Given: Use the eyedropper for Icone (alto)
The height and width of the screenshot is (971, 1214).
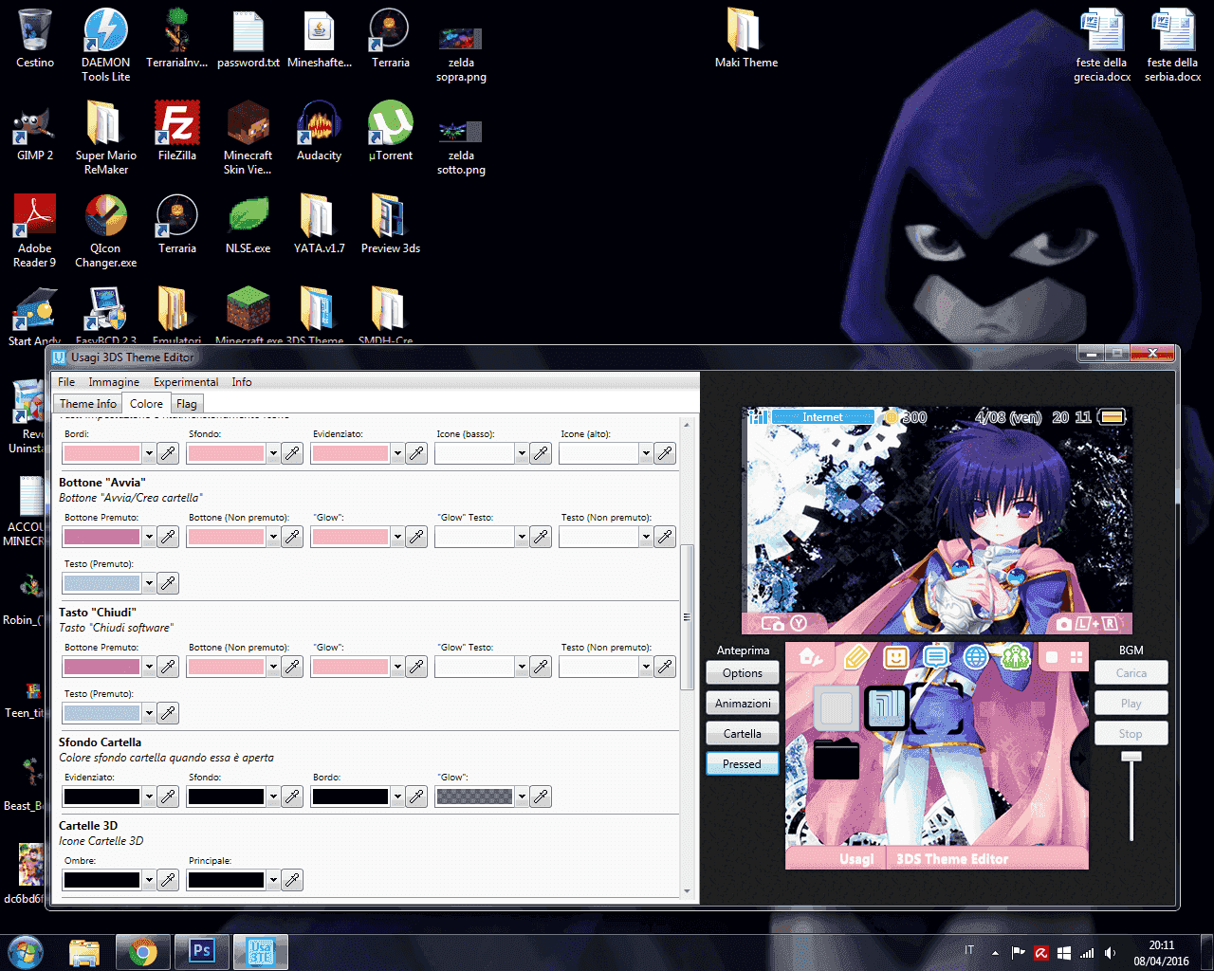Looking at the screenshot, I should point(665,453).
